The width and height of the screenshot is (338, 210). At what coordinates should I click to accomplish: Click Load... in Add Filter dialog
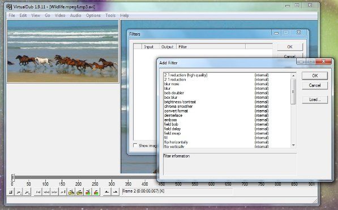pos(315,99)
